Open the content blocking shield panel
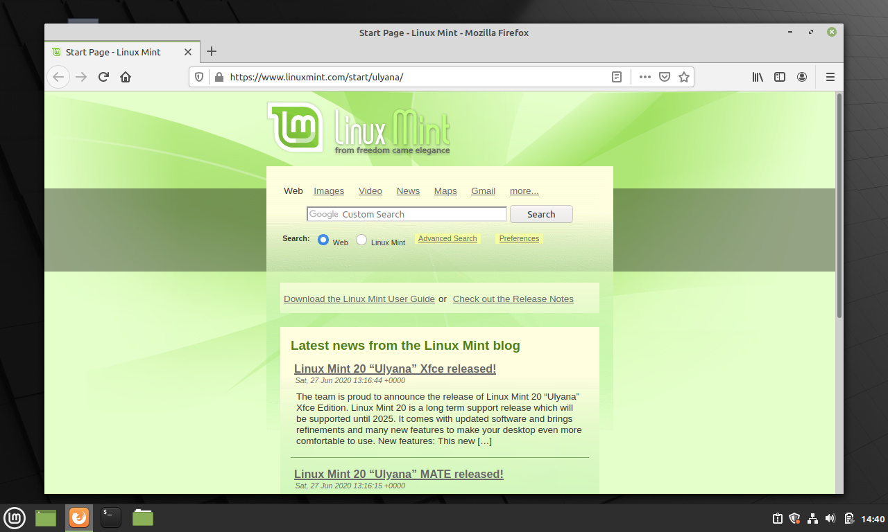 [x=199, y=77]
